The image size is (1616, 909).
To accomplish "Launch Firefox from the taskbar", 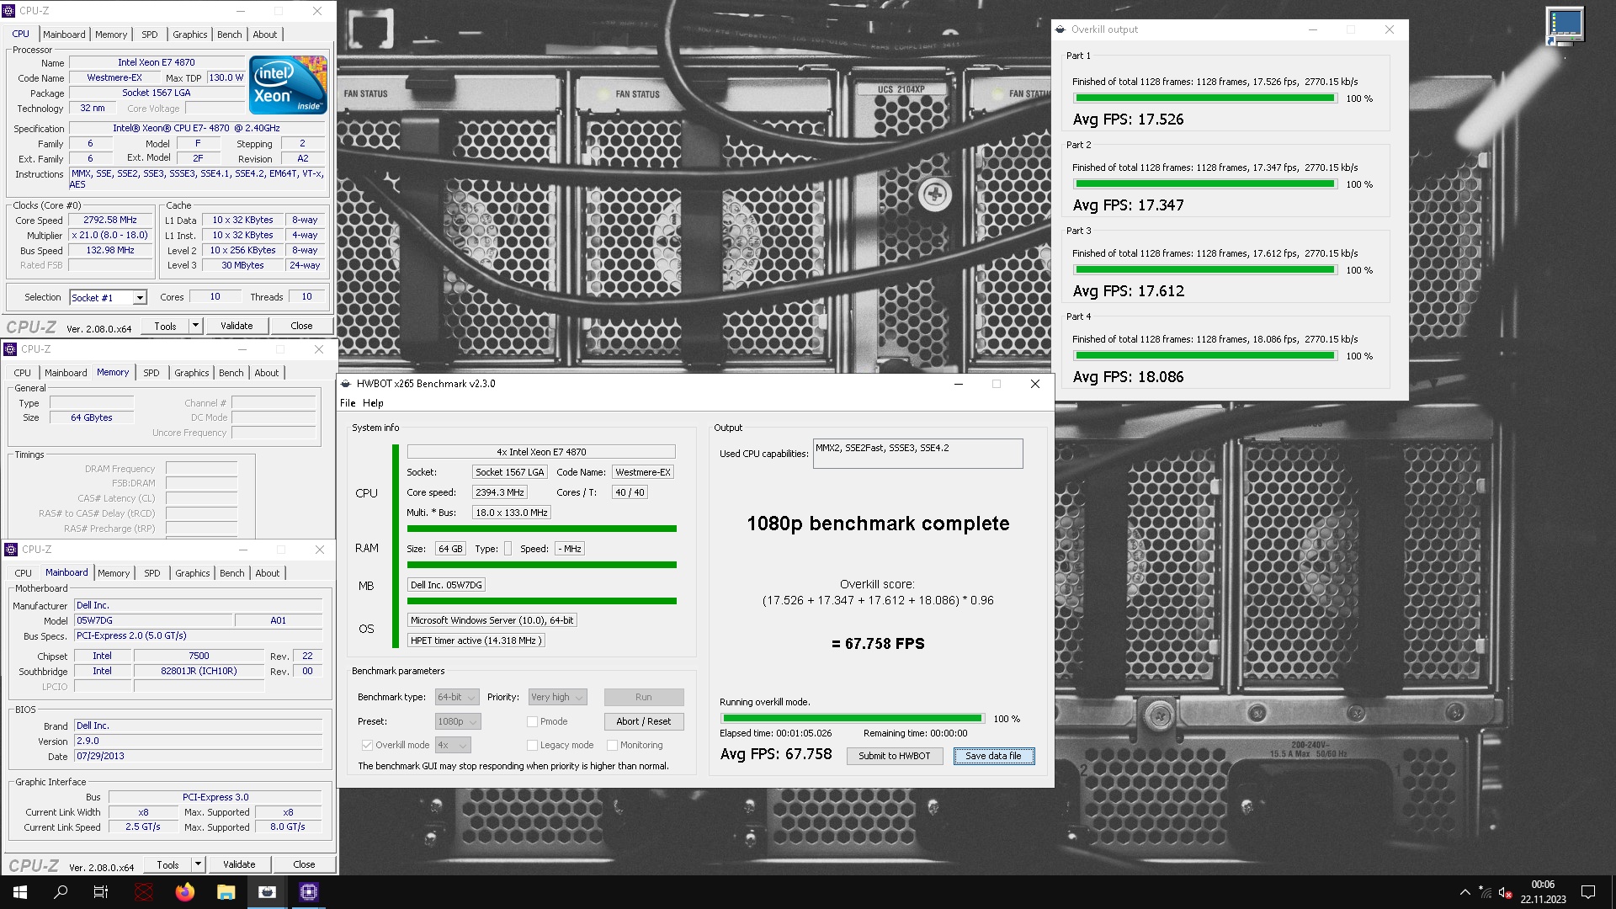I will pyautogui.click(x=185, y=892).
